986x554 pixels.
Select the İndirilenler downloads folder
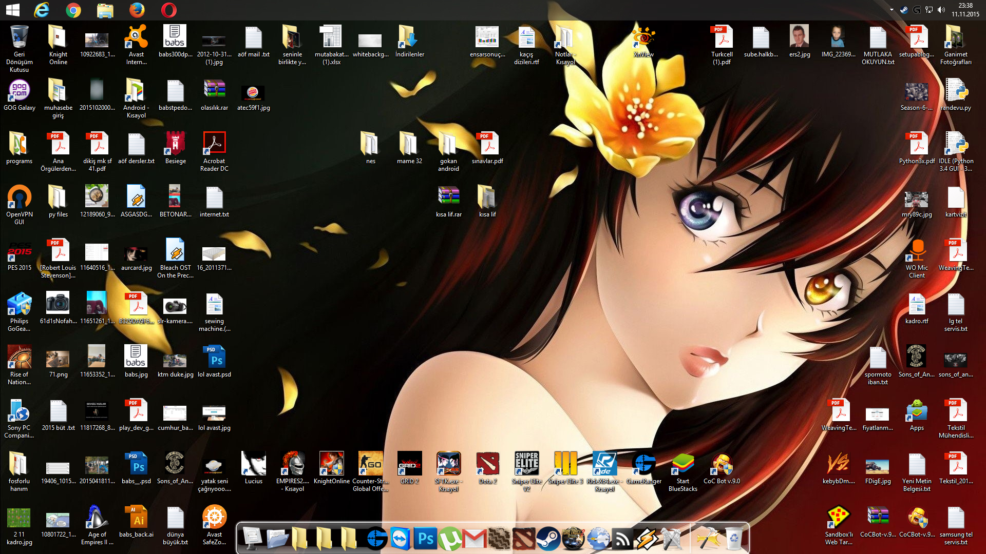tap(410, 42)
